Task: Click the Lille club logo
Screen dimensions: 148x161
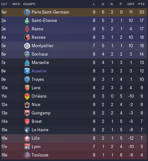Action: 27,138
